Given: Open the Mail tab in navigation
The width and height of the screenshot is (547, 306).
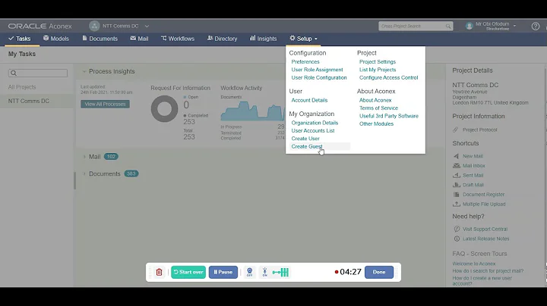Looking at the screenshot, I should pyautogui.click(x=139, y=39).
